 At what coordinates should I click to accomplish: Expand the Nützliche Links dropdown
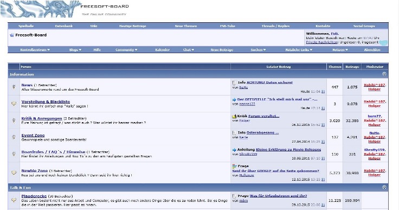299,50
